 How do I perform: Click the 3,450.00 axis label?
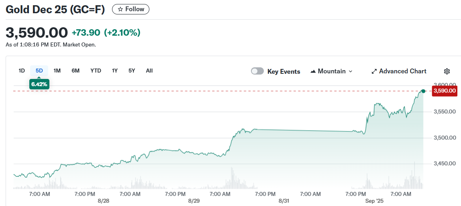point(445,164)
